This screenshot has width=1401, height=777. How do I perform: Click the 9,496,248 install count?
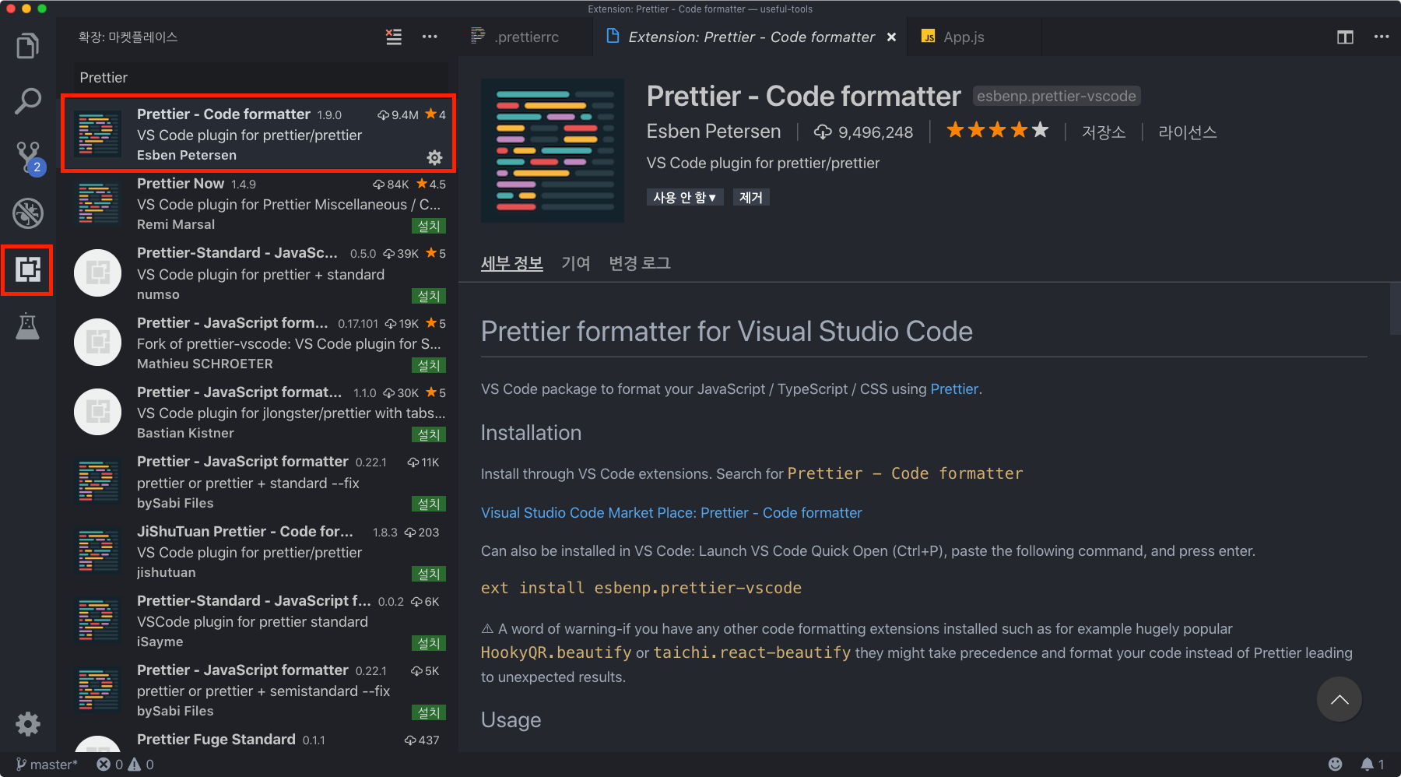tap(864, 132)
